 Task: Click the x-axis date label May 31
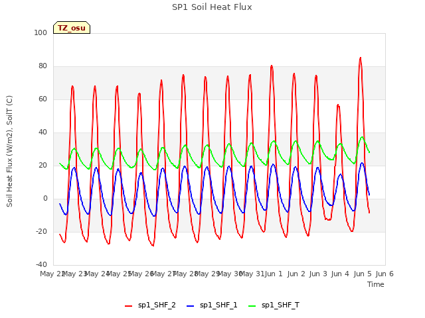click(252, 274)
